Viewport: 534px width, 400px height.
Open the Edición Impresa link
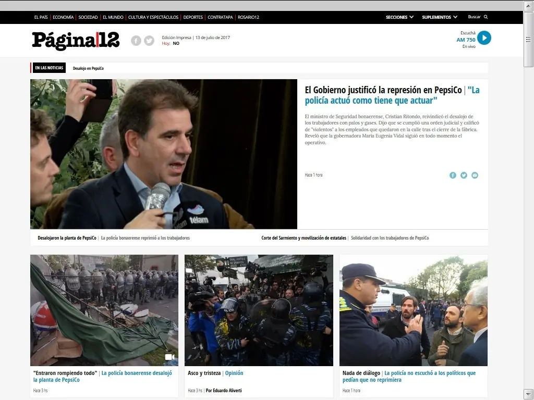[176, 37]
